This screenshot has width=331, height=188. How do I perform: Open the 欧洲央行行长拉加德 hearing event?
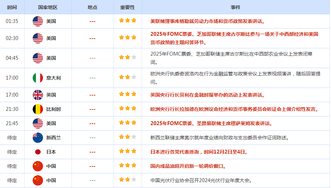234,109
